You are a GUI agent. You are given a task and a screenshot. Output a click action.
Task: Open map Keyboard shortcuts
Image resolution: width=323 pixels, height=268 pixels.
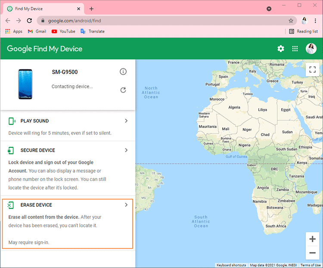tap(231, 265)
